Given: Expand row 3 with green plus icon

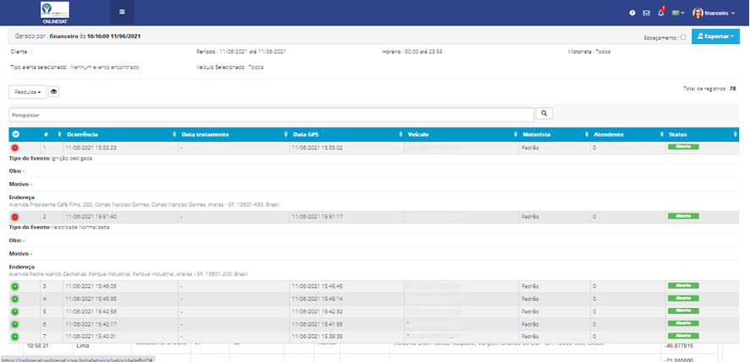Looking at the screenshot, I should point(15,287).
